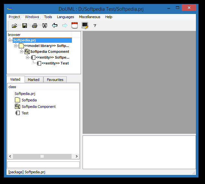Image resolution: width=205 pixels, height=184 pixels.
Task: Collapse the entity Softpe... node
Action: 27,57
